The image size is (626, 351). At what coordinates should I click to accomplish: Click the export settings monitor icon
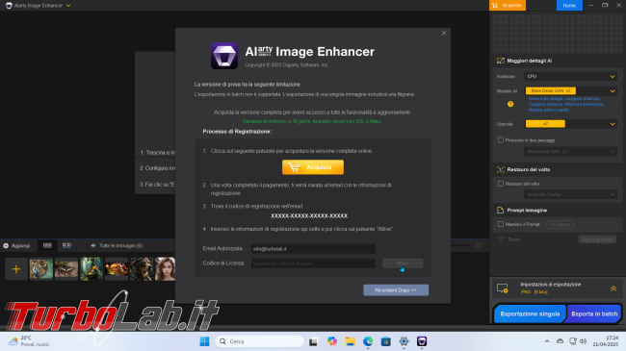(502, 288)
